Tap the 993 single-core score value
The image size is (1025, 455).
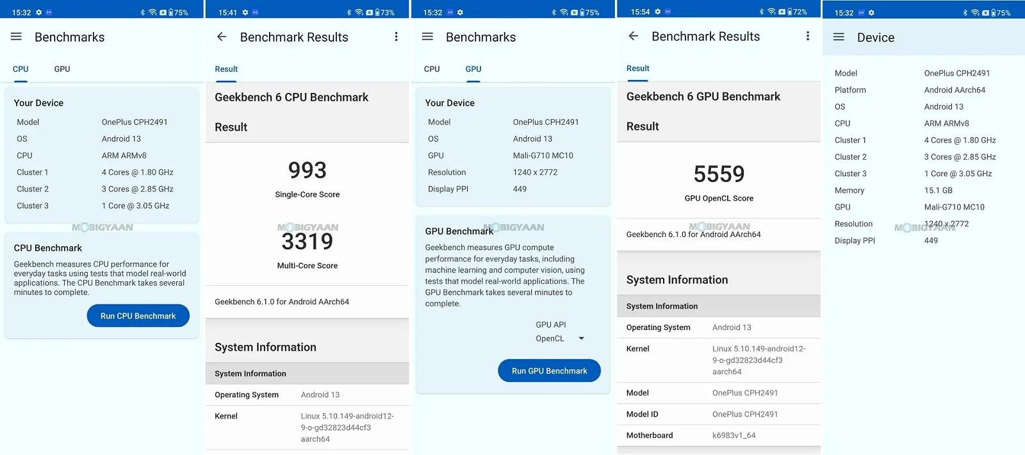(307, 170)
